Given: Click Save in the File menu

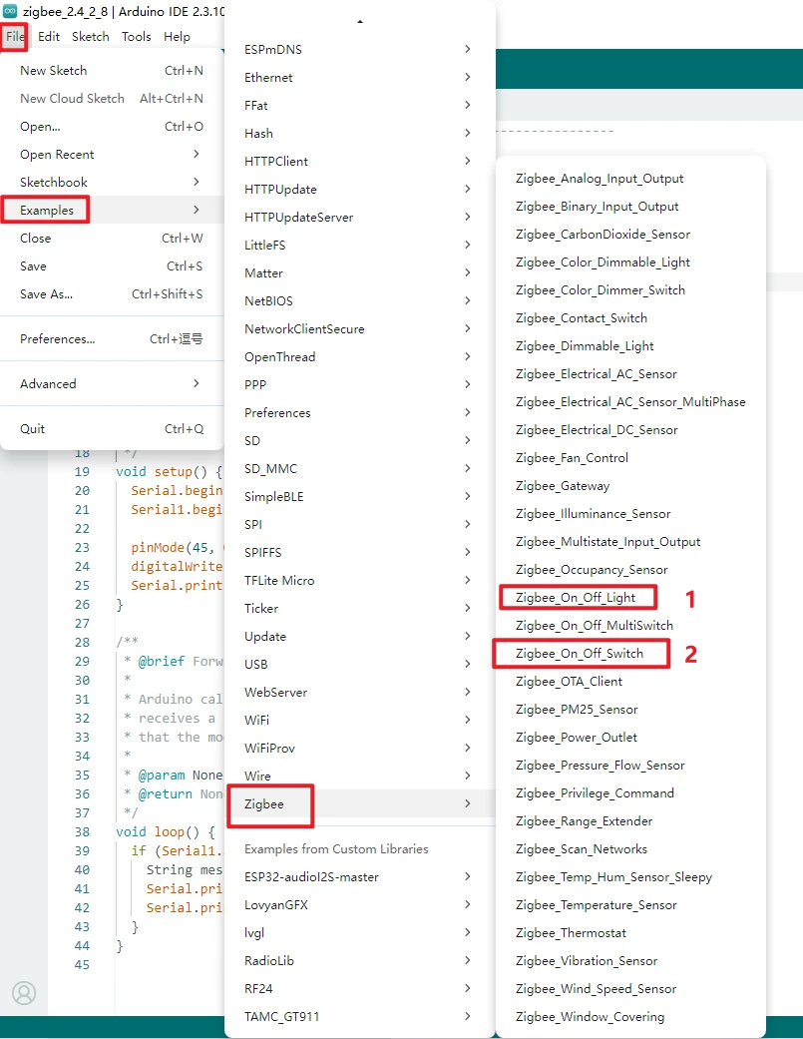Looking at the screenshot, I should (x=112, y=265).
